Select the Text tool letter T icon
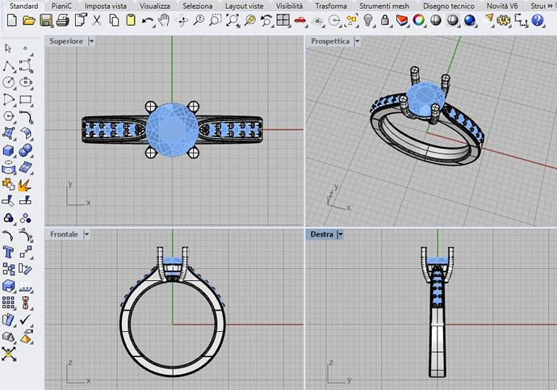Screen dimensions: 557x390 coord(8,252)
